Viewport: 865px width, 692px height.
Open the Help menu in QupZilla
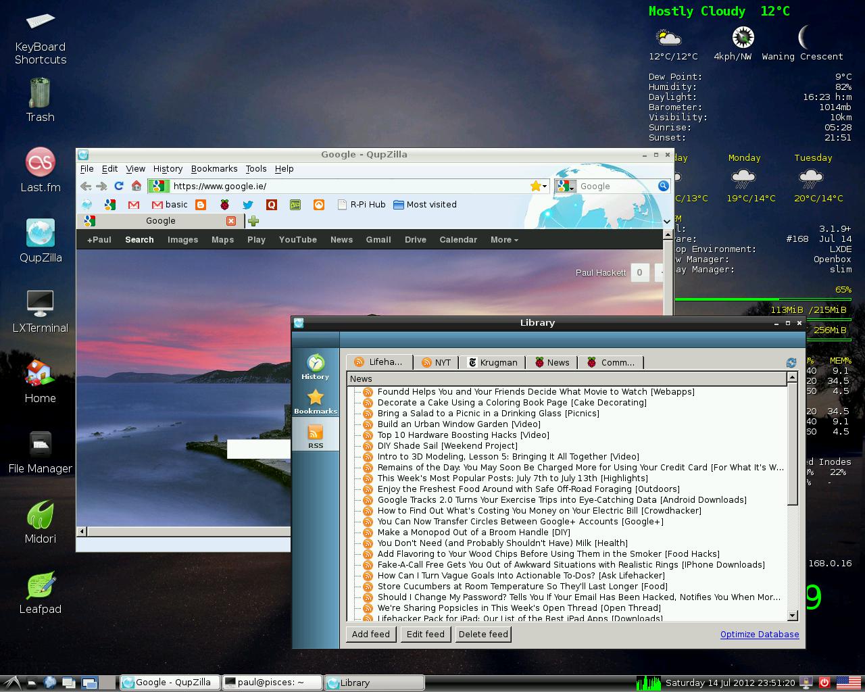(x=285, y=169)
